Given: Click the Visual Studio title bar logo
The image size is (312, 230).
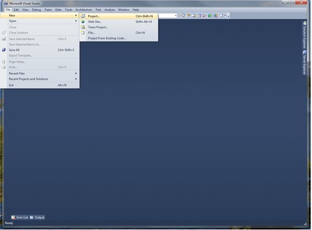Looking at the screenshot, I should [x=6, y=4].
